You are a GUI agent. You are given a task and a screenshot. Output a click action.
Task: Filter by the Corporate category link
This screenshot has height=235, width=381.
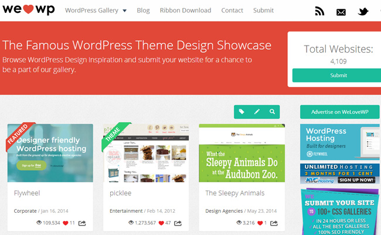25,211
